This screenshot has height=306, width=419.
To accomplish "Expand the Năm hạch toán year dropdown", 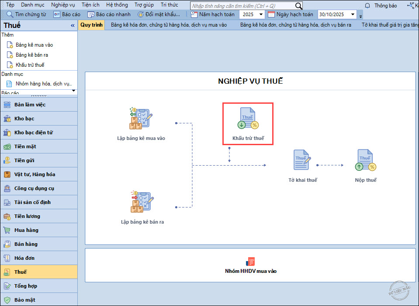I will 261,14.
